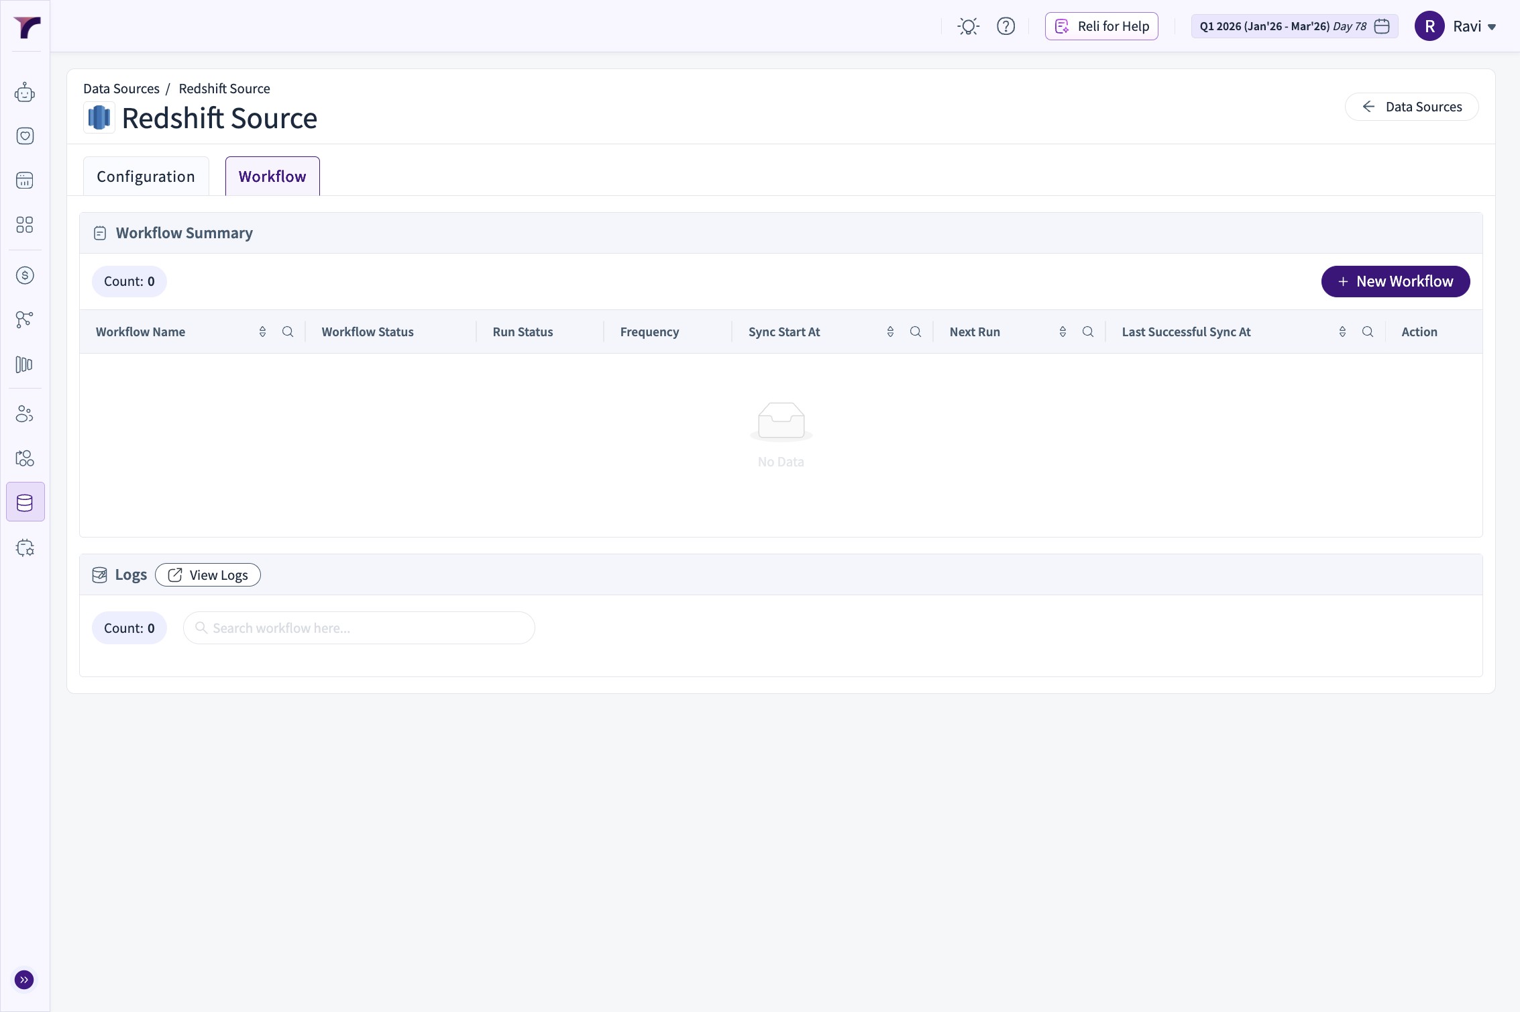Toggle light/dark theme sun icon

(968, 26)
